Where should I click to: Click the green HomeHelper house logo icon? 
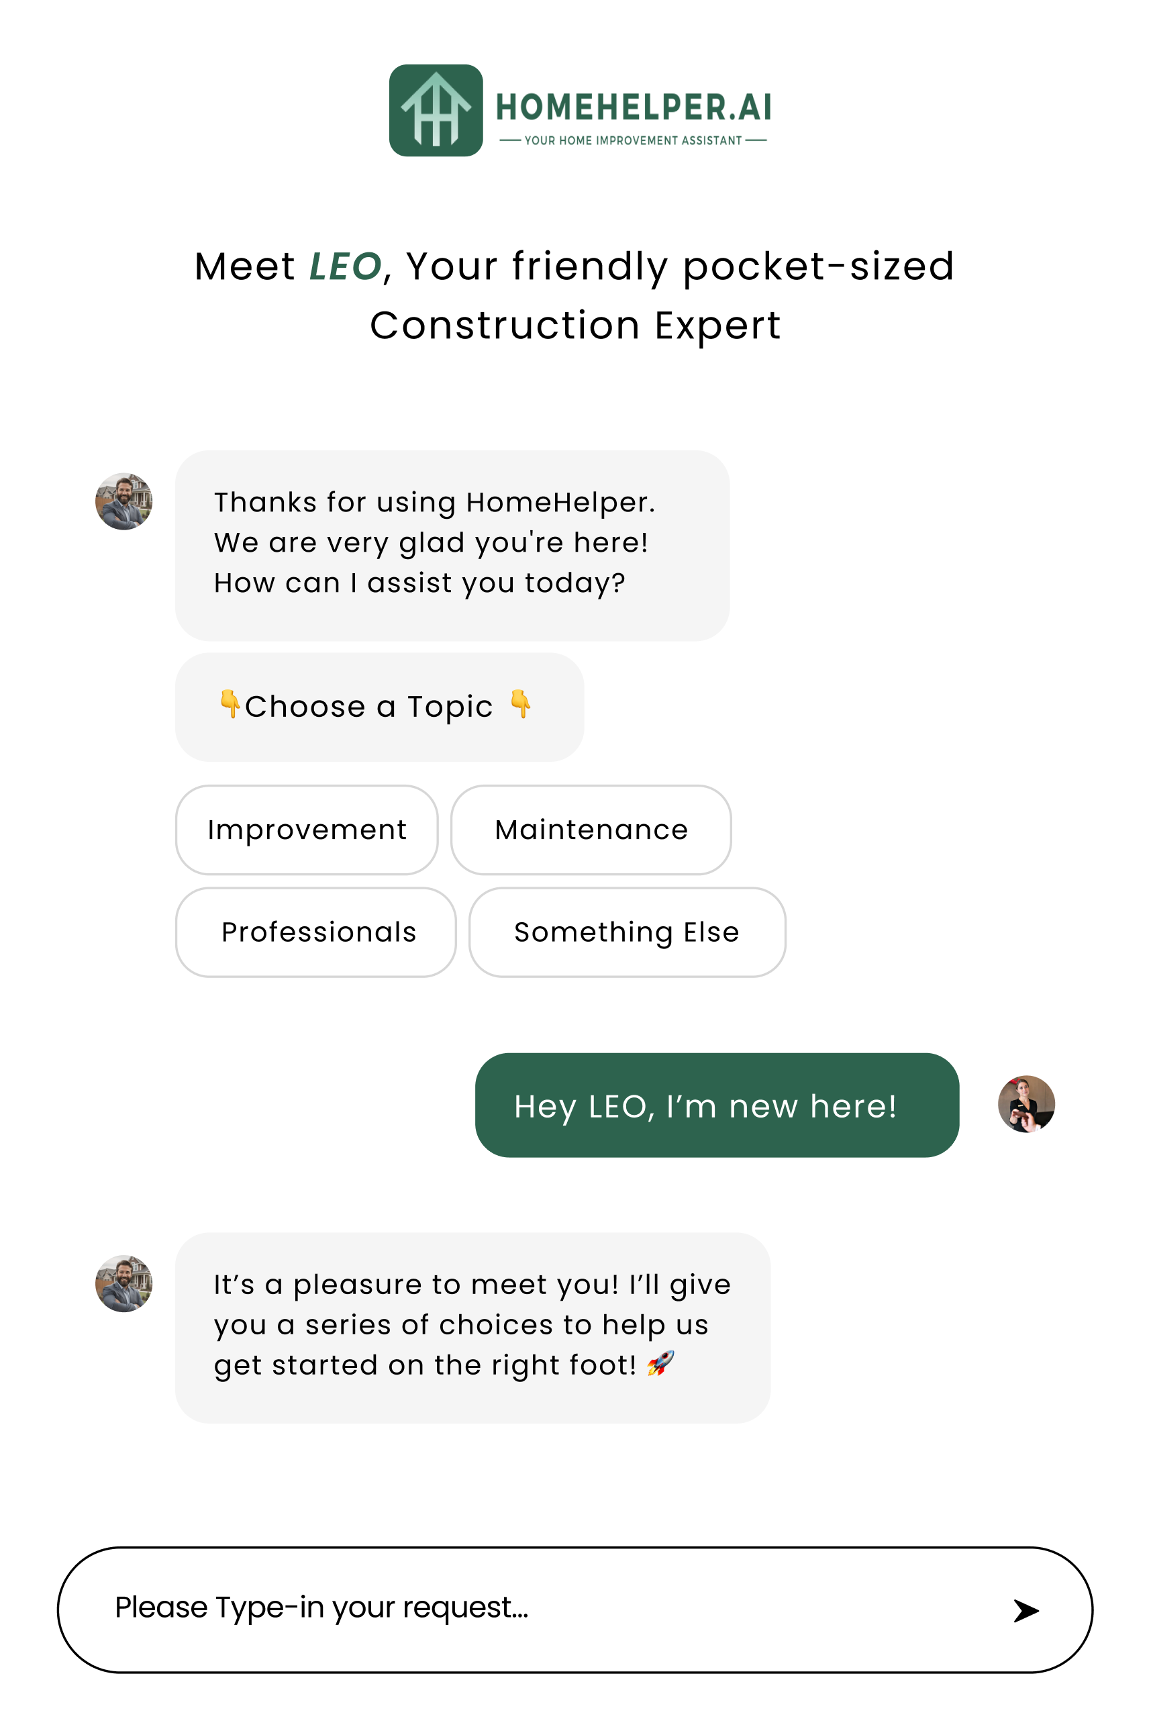pyautogui.click(x=436, y=110)
